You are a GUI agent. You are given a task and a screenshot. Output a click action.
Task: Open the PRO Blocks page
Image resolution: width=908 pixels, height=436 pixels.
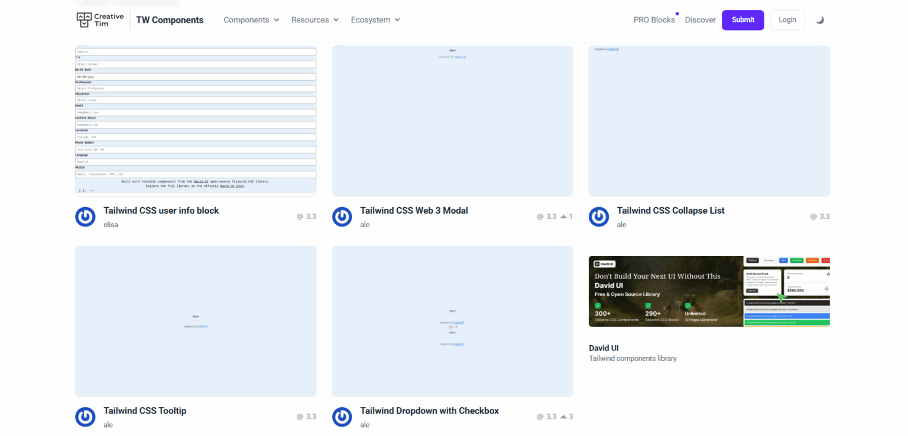point(654,19)
